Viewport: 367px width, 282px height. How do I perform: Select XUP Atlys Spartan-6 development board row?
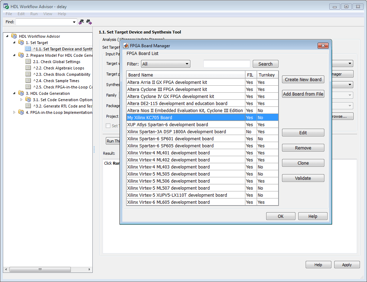pos(202,124)
